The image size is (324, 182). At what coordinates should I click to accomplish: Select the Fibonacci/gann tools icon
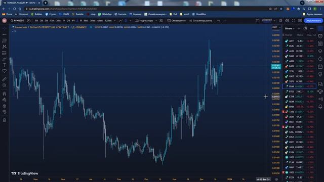point(5,40)
